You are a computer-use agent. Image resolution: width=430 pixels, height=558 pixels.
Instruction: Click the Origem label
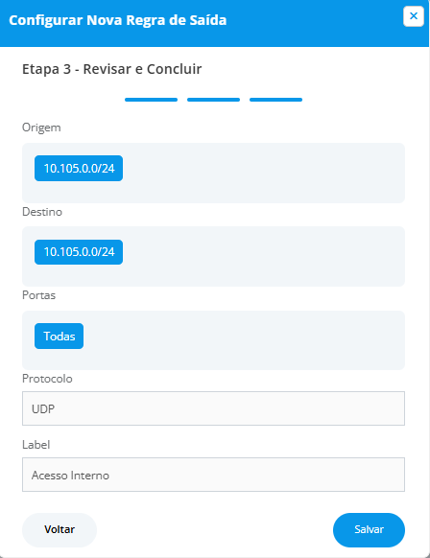[41, 128]
